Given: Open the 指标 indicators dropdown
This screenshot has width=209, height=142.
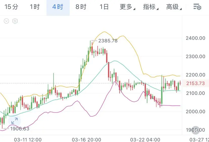Looking at the screenshot, I should pyautogui.click(x=151, y=7).
